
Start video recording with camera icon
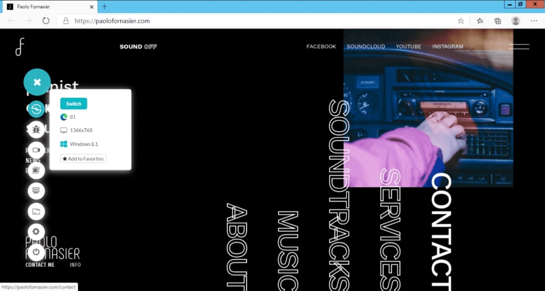coord(36,150)
